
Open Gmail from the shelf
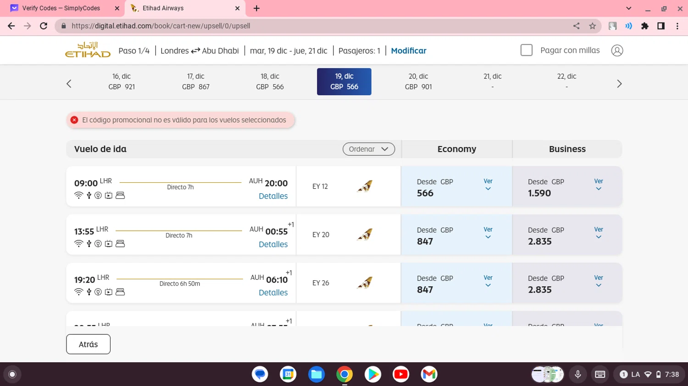(429, 374)
